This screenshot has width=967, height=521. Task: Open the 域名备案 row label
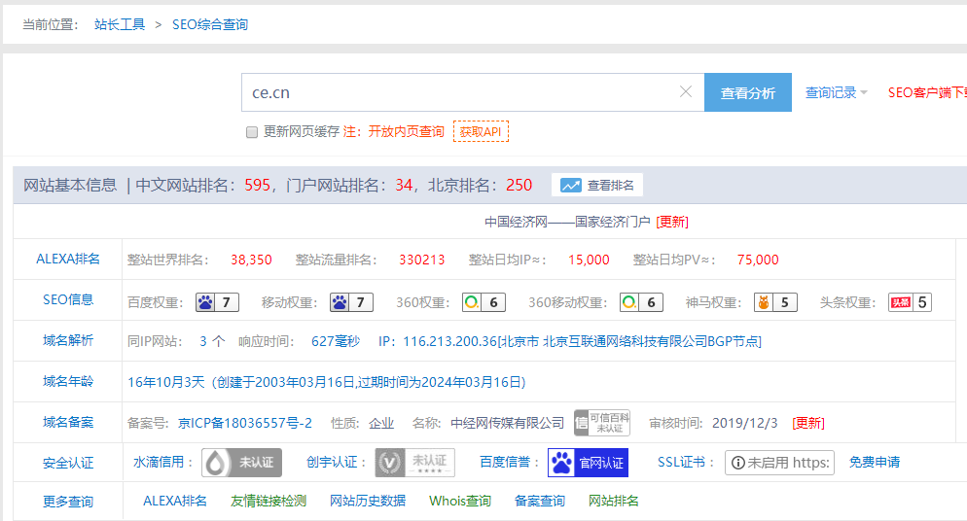tap(68, 422)
